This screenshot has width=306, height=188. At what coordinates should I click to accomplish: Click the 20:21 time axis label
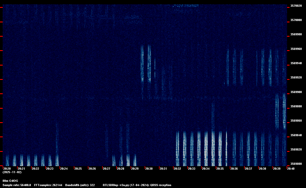(21, 169)
